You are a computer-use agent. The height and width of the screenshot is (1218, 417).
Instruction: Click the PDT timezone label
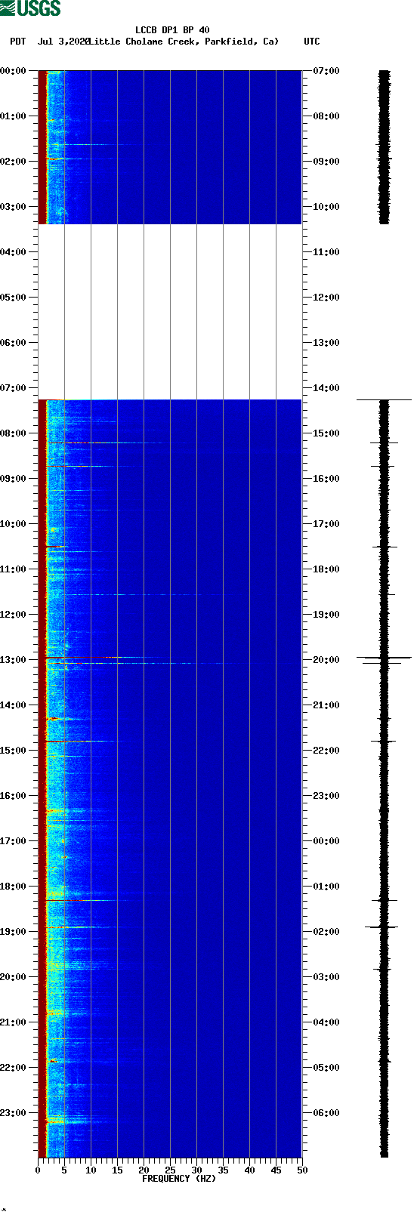[18, 42]
